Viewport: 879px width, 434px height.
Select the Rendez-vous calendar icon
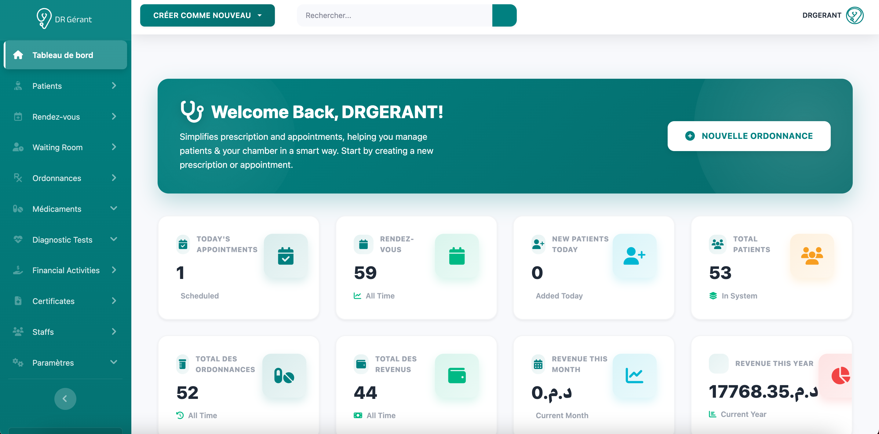point(17,116)
